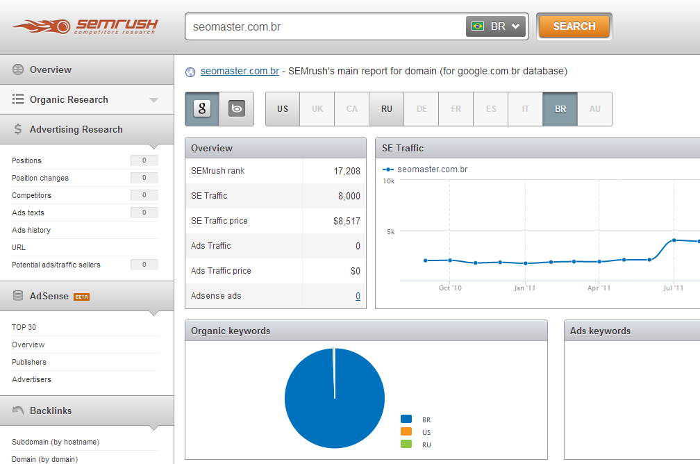Click the Ads Traffic price row label
700x464 pixels.
221,271
